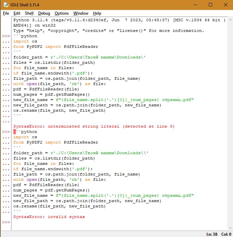This screenshot has height=237, width=233.
Task: Open the Edit menu
Action: click(17, 13)
